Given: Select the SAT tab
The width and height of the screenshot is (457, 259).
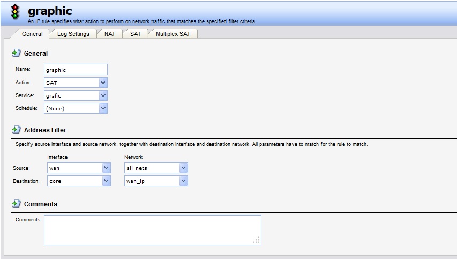Looking at the screenshot, I should point(136,34).
